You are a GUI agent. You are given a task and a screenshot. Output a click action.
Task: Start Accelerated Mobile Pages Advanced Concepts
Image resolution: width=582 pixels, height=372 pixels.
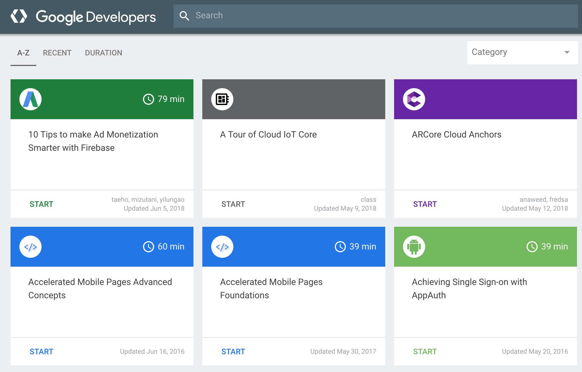pyautogui.click(x=42, y=352)
